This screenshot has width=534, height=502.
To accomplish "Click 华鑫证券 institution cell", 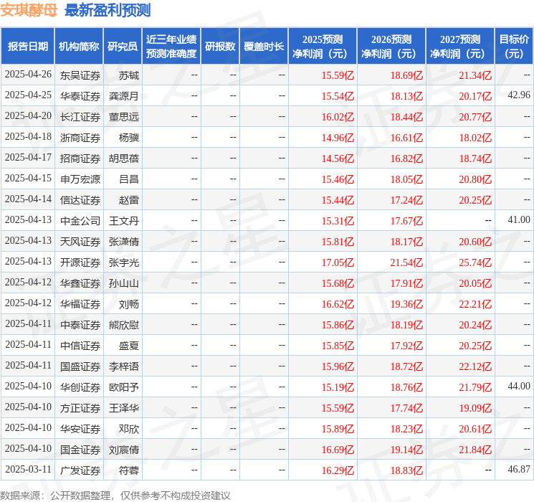I will click(x=80, y=283).
